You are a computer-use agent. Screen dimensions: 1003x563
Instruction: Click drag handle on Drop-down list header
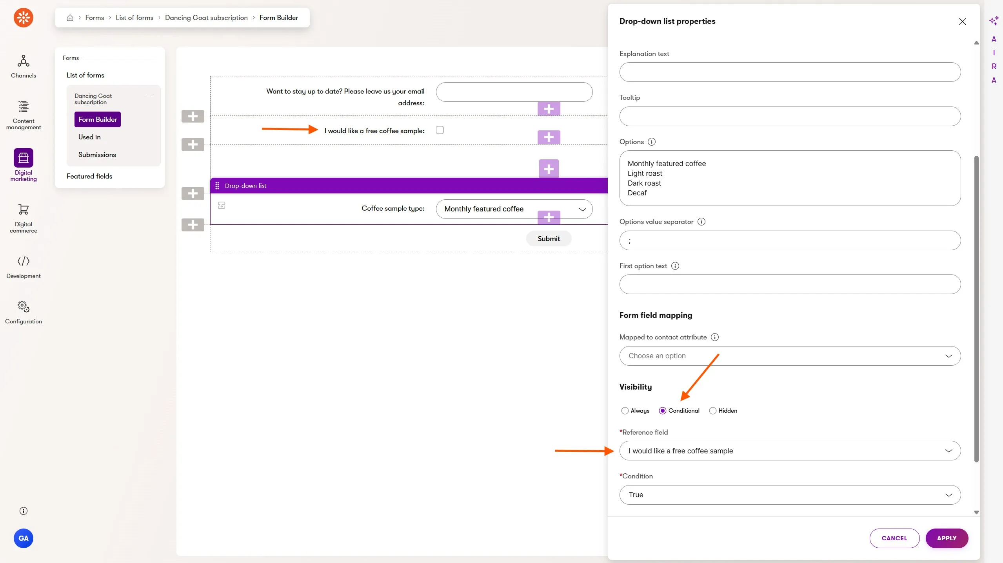coord(217,186)
